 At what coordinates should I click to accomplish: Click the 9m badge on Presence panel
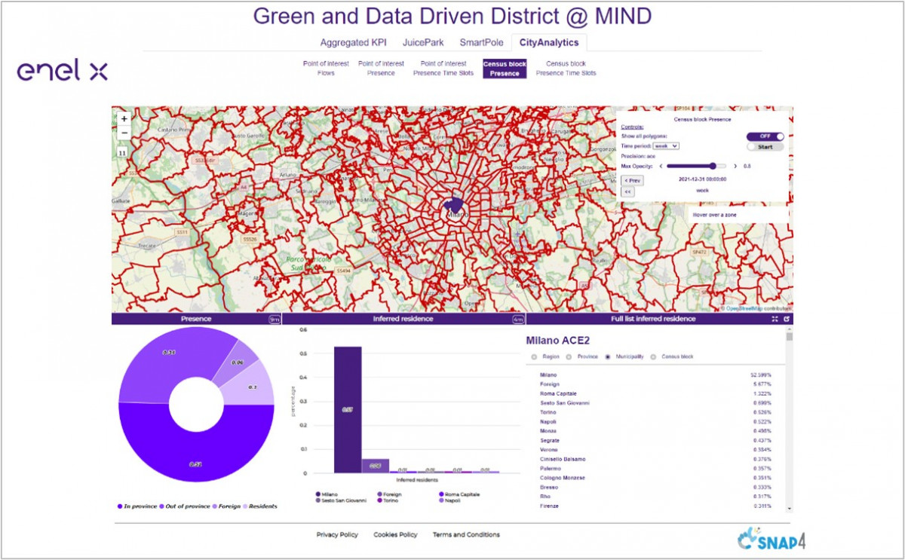pos(275,320)
